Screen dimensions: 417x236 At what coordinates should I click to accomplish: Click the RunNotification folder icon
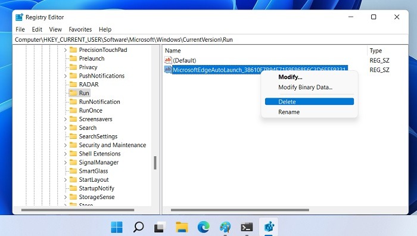click(x=73, y=102)
